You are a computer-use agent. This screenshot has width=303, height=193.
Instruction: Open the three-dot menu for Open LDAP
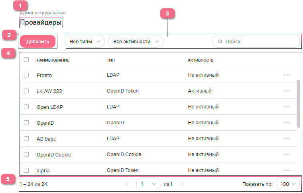(287, 107)
